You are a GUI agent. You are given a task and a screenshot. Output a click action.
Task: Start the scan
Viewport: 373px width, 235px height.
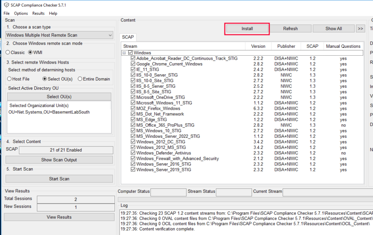click(59, 179)
